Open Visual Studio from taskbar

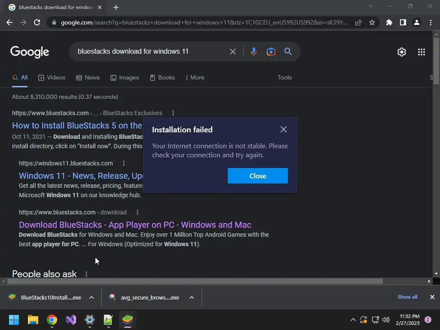click(71, 320)
